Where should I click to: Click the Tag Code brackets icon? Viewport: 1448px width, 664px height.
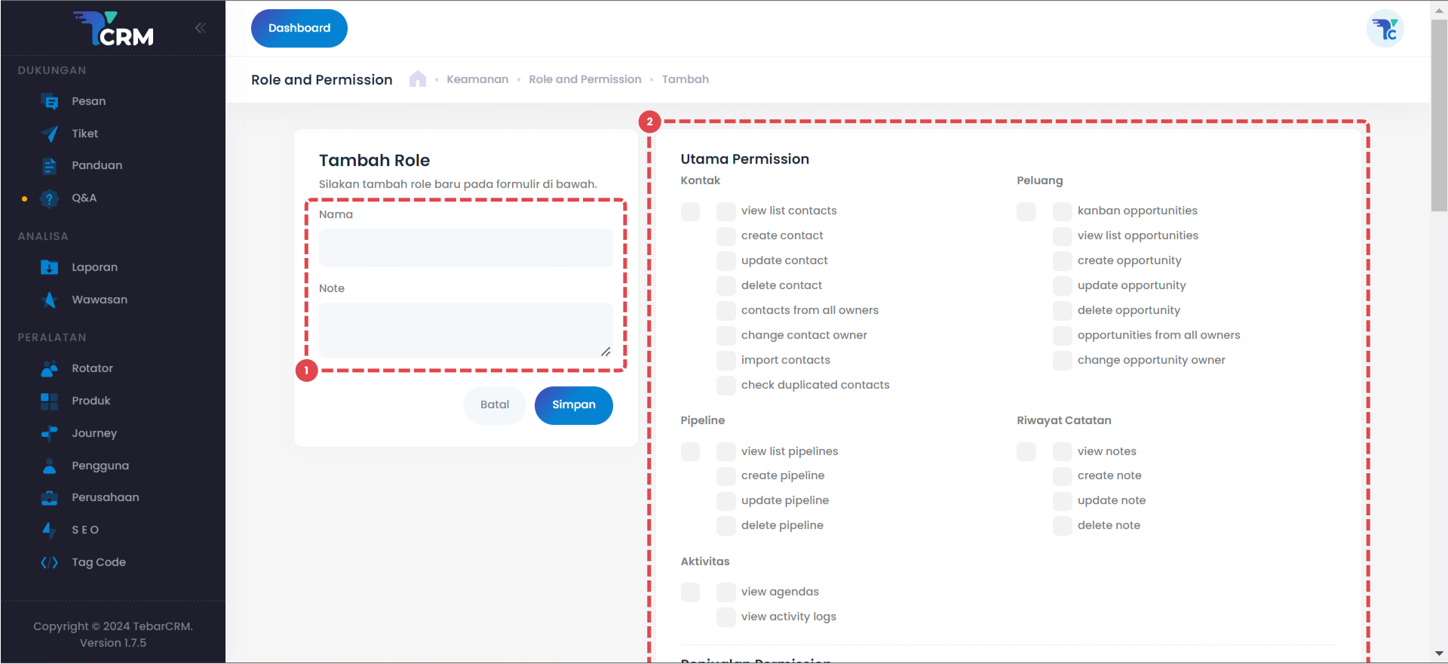pos(50,563)
